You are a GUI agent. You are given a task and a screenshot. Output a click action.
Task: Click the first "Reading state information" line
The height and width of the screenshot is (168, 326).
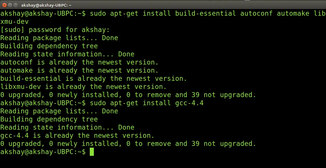(x=67, y=54)
